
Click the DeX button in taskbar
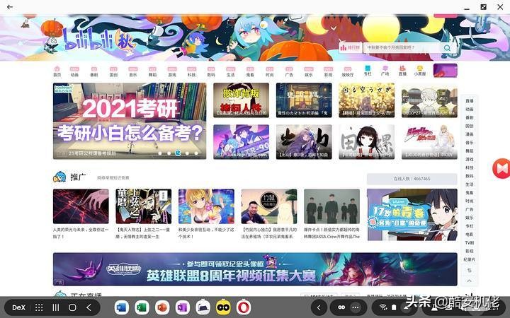[x=18, y=307]
